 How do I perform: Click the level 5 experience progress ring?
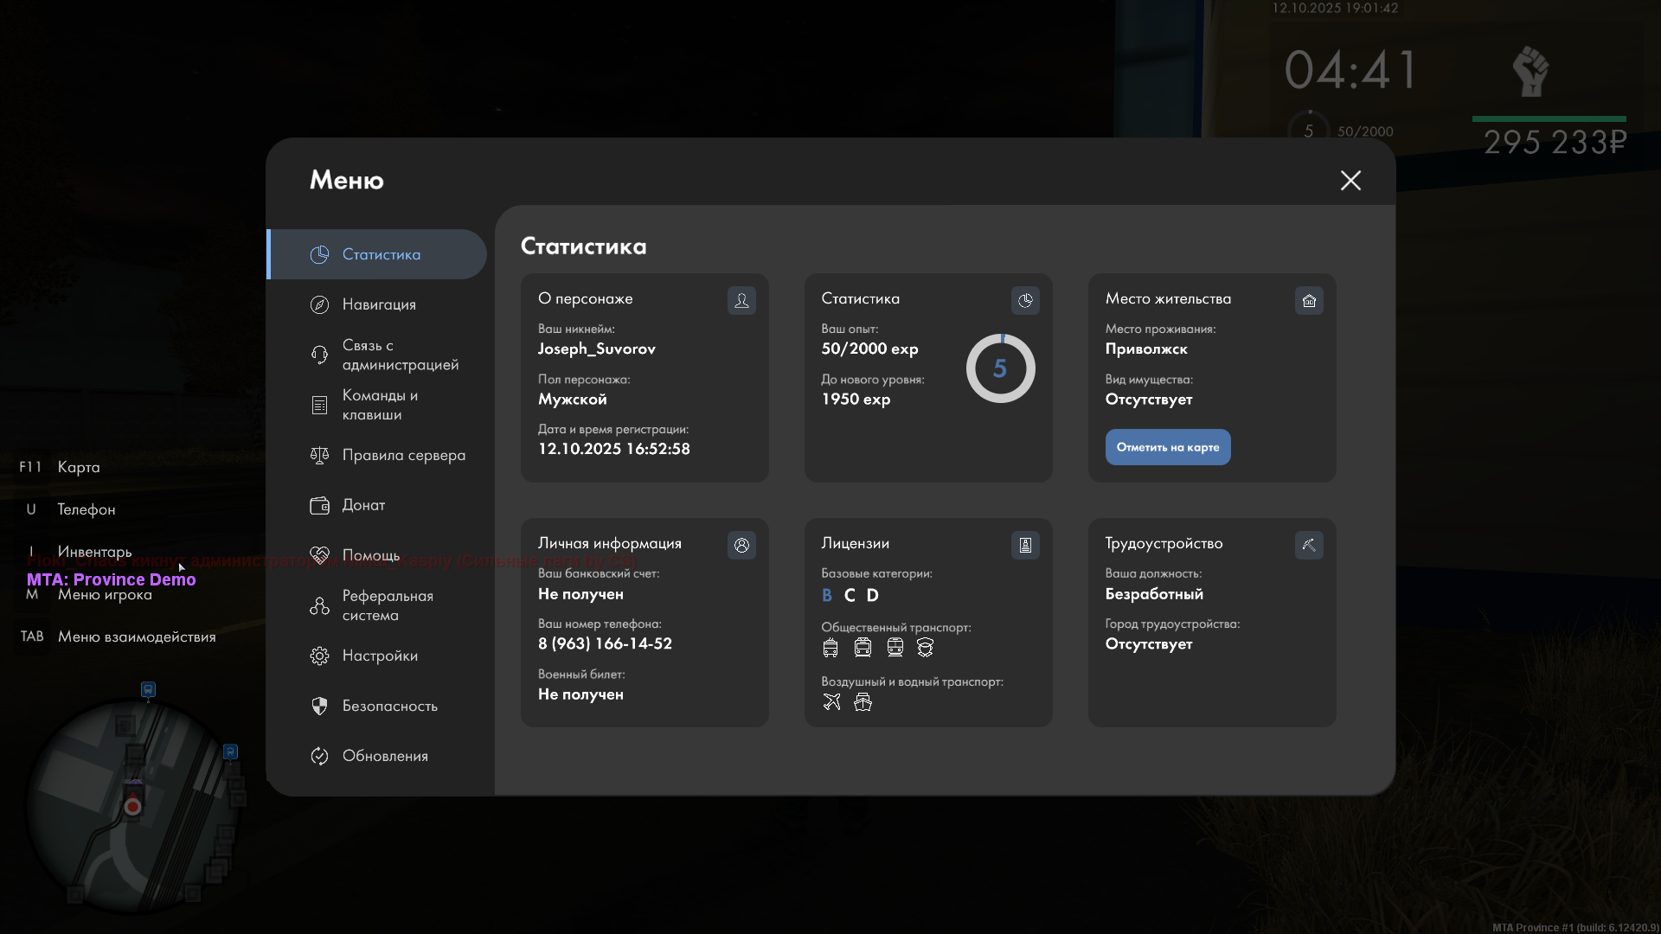tap(1000, 368)
